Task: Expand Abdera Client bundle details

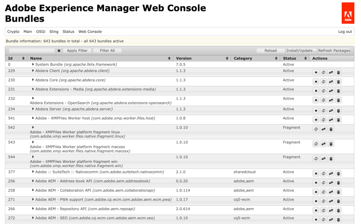Action: tap(33, 71)
